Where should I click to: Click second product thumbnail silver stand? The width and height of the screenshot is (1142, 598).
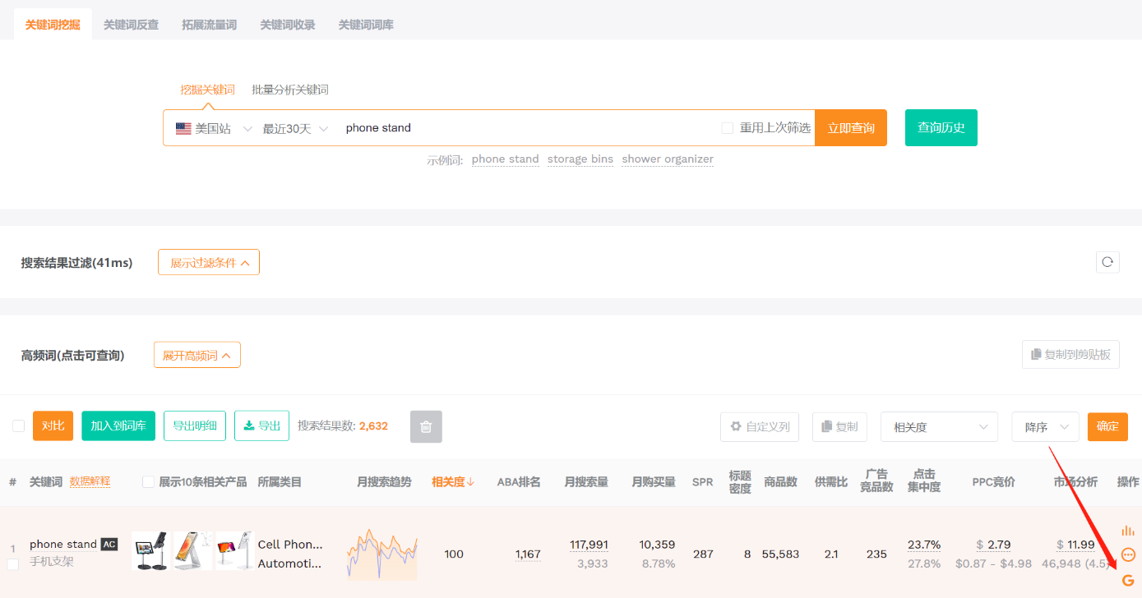[193, 550]
